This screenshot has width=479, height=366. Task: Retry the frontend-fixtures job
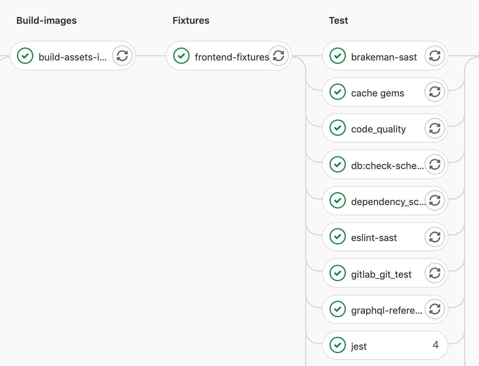(x=279, y=56)
